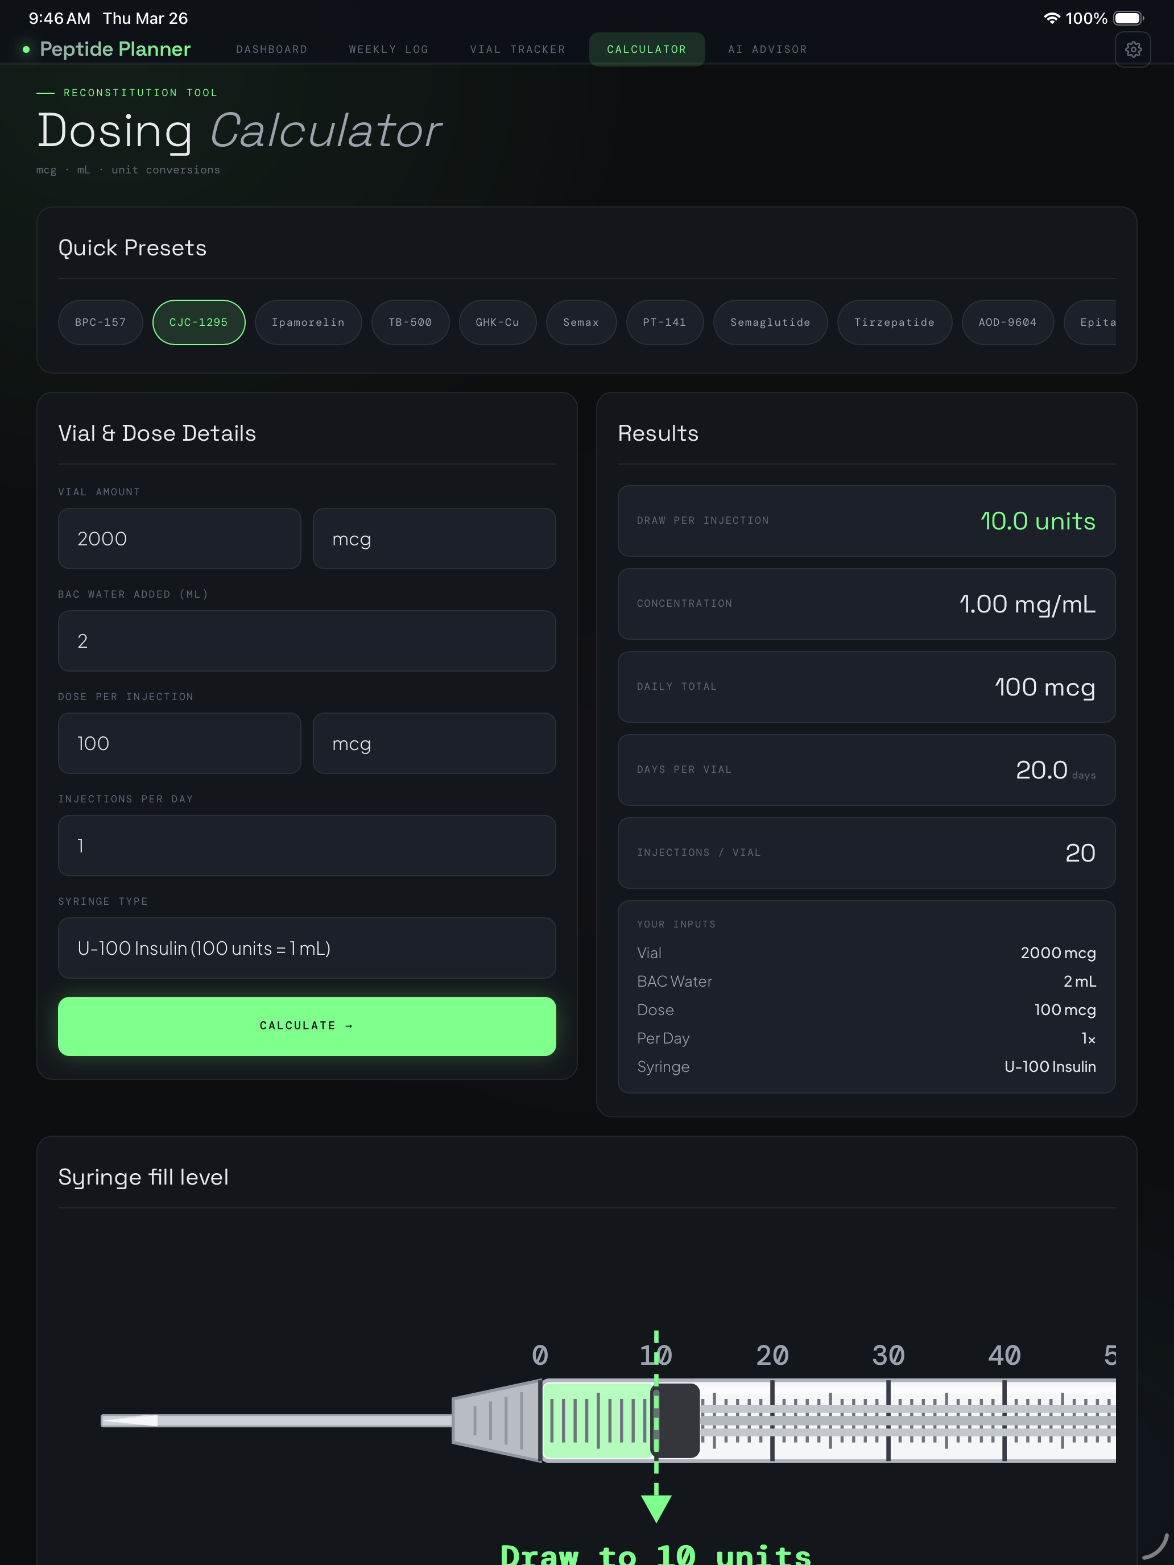Viewport: 1174px width, 1565px height.
Task: Click the 30 mark on syringe scale
Action: pos(888,1356)
